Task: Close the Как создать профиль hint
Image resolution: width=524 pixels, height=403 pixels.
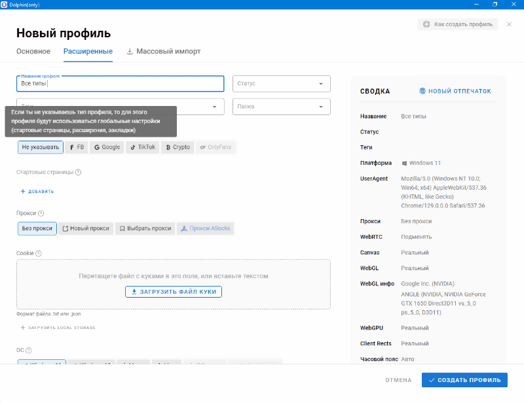Action: coord(507,24)
